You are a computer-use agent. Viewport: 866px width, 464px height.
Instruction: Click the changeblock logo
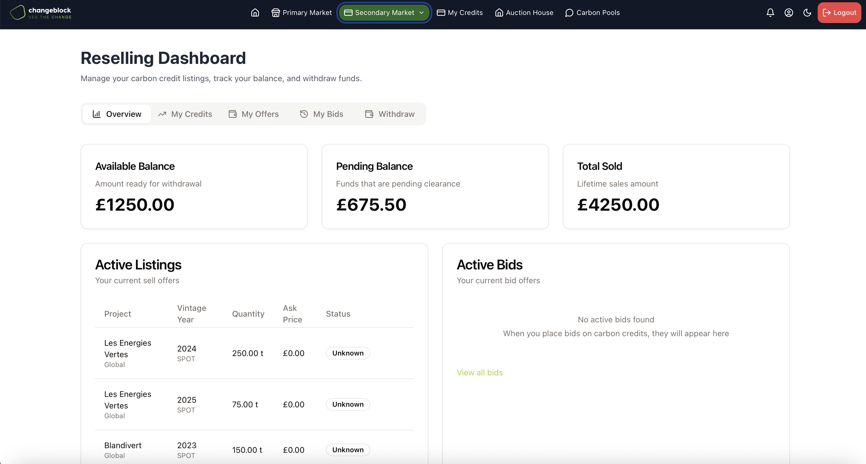pyautogui.click(x=41, y=13)
